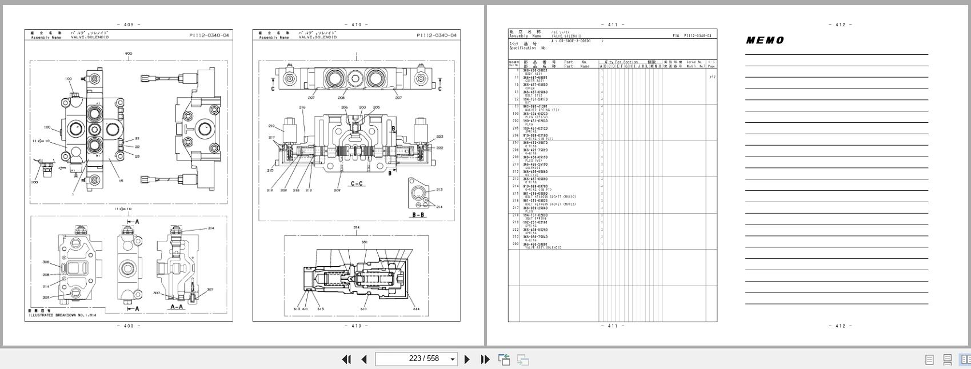
Task: Click specification 'GR-600E-3-00601' text
Action: coord(576,41)
